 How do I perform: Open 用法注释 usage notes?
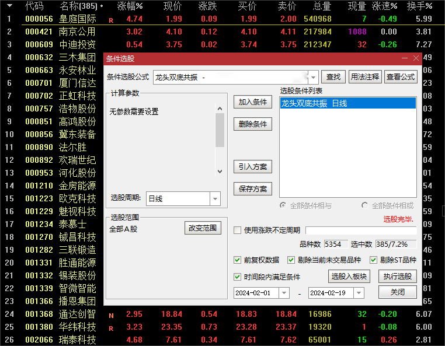click(x=364, y=77)
